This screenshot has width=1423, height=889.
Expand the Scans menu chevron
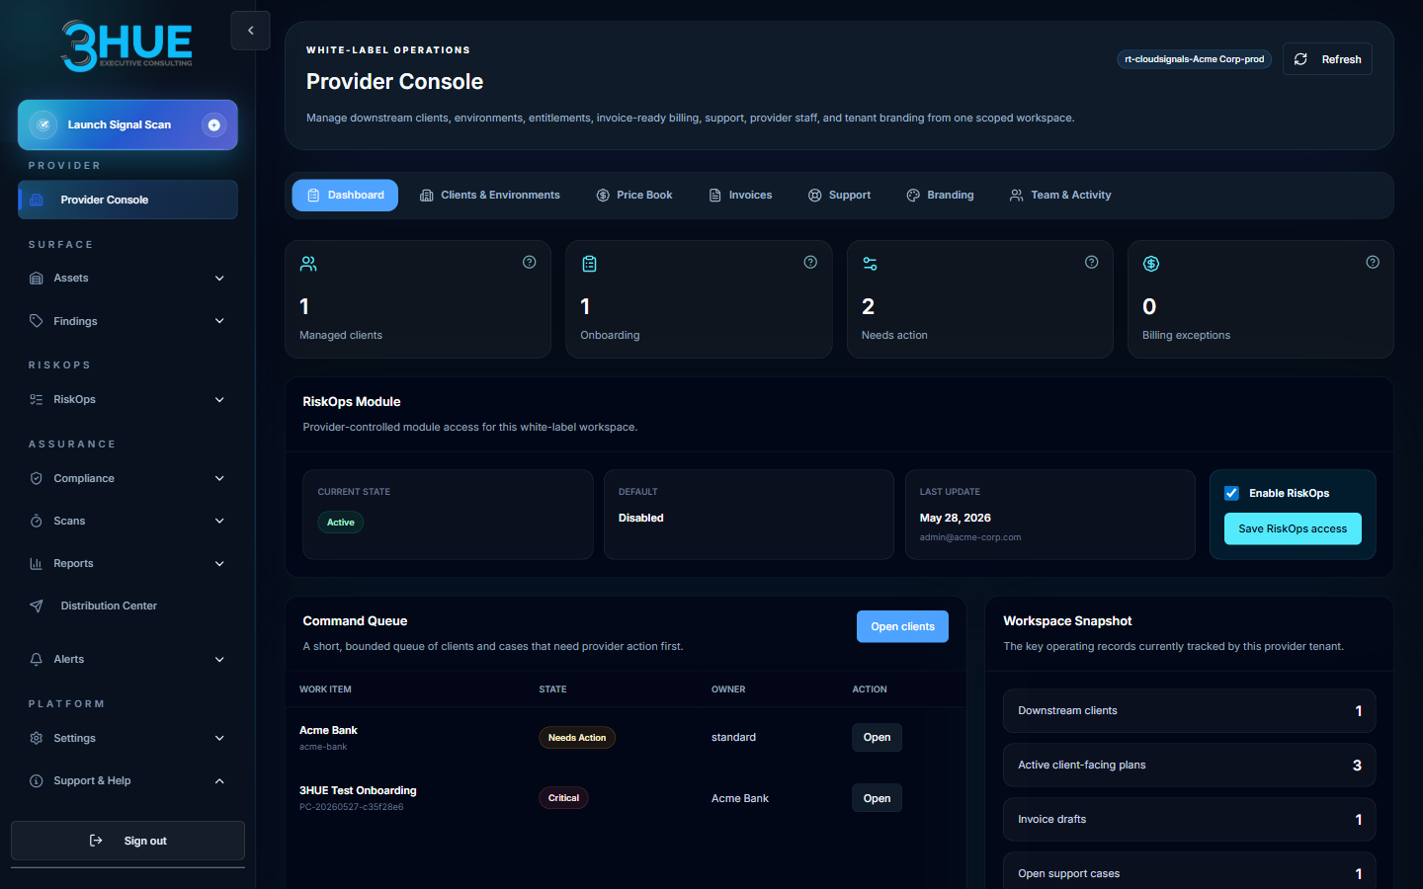coord(219,522)
